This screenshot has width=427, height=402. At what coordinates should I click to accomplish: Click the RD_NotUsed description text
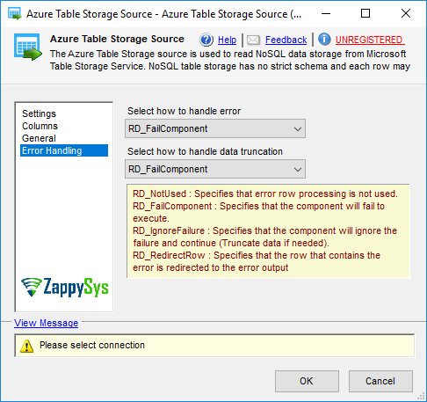point(265,194)
